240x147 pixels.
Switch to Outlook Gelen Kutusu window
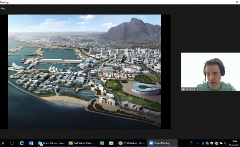(51, 143)
